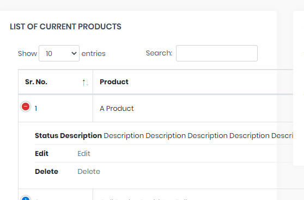Click the repeated Description text in details row
Screen dimensions: 304x200
pyautogui.click(x=198, y=135)
